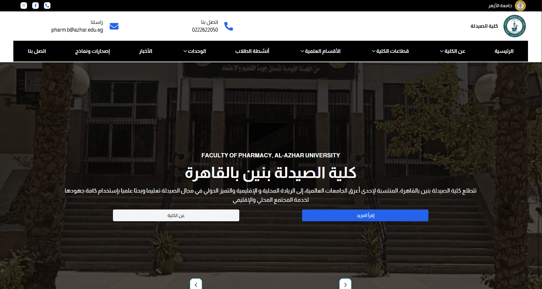Image resolution: width=542 pixels, height=289 pixels.
Task: Click the white عن الكلية button
Action: pyautogui.click(x=176, y=215)
